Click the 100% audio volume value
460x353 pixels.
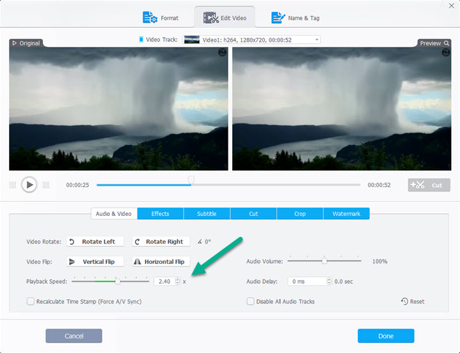[379, 261]
